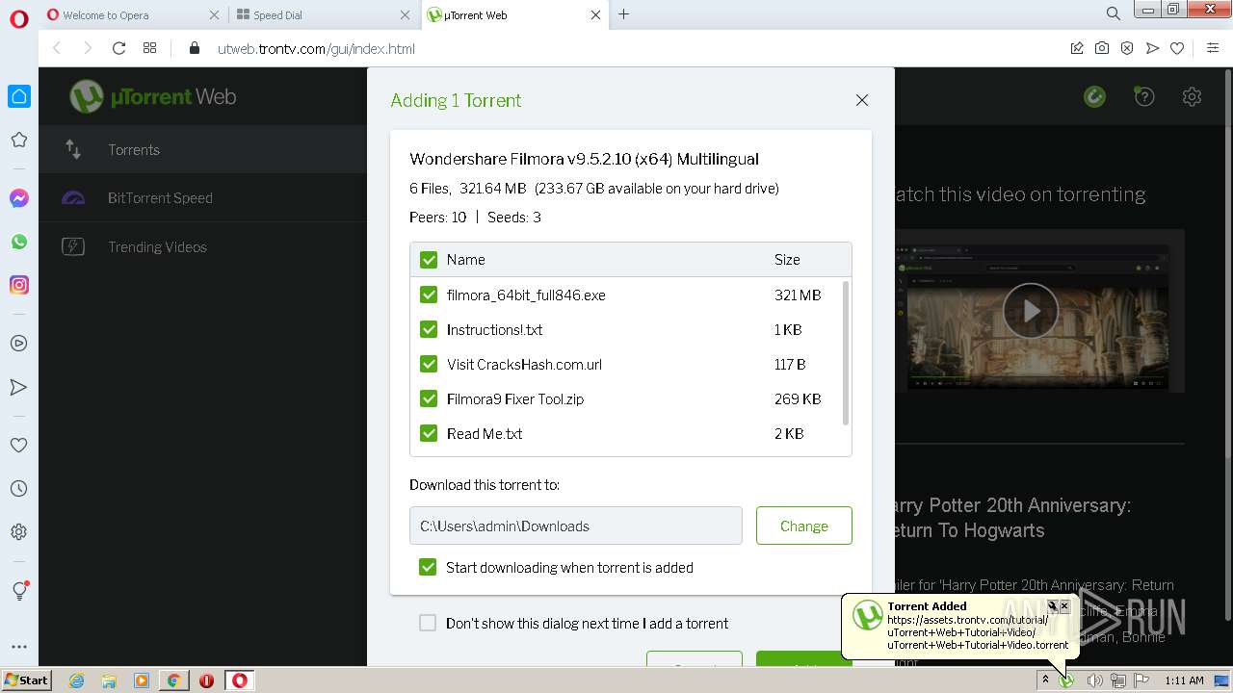Click the address bar lock icon
Image resolution: width=1233 pixels, height=693 pixels.
(195, 48)
